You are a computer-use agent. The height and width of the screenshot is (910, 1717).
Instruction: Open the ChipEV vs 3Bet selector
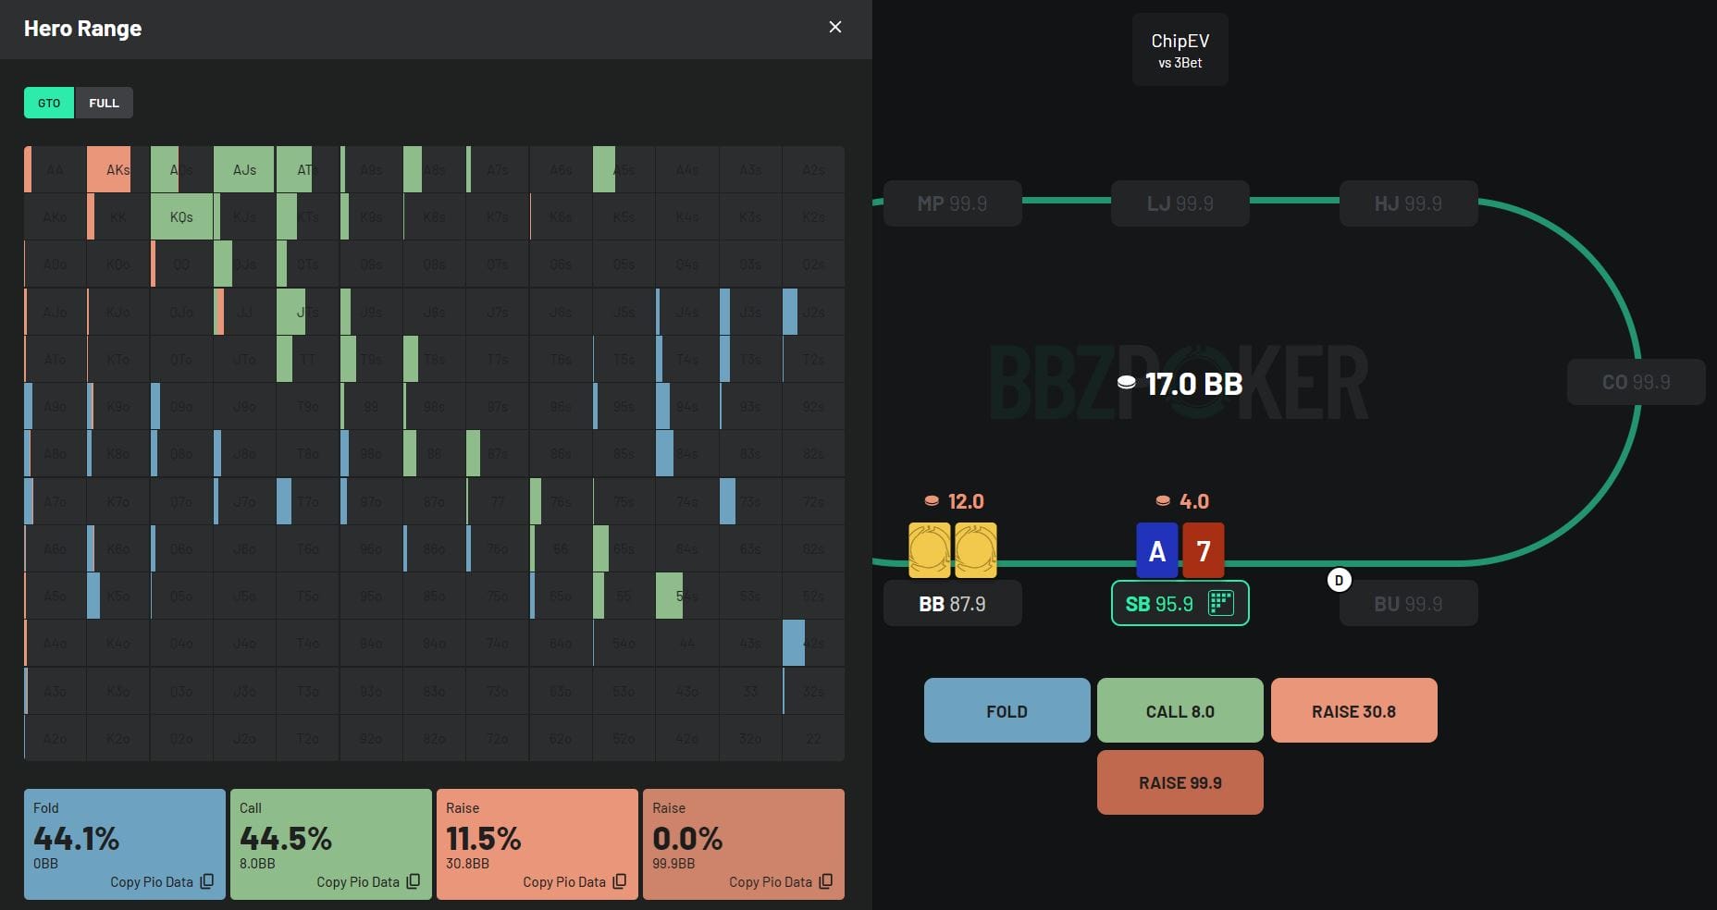(1180, 50)
